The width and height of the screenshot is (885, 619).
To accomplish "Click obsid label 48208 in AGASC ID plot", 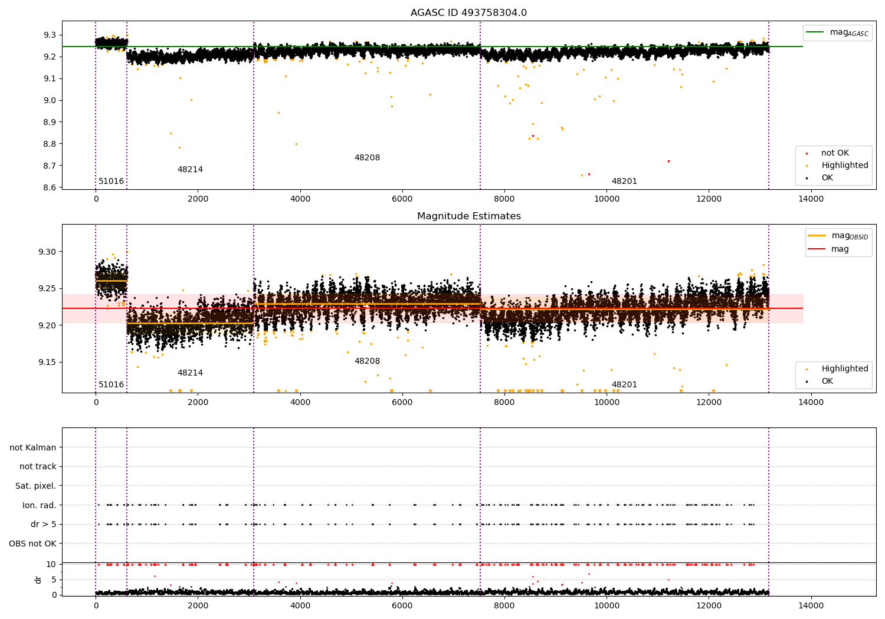I will [x=367, y=158].
